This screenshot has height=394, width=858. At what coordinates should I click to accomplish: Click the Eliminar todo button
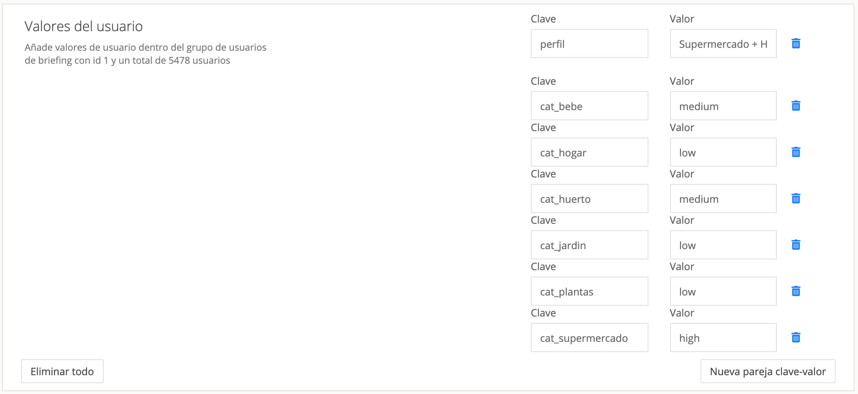pyautogui.click(x=62, y=371)
